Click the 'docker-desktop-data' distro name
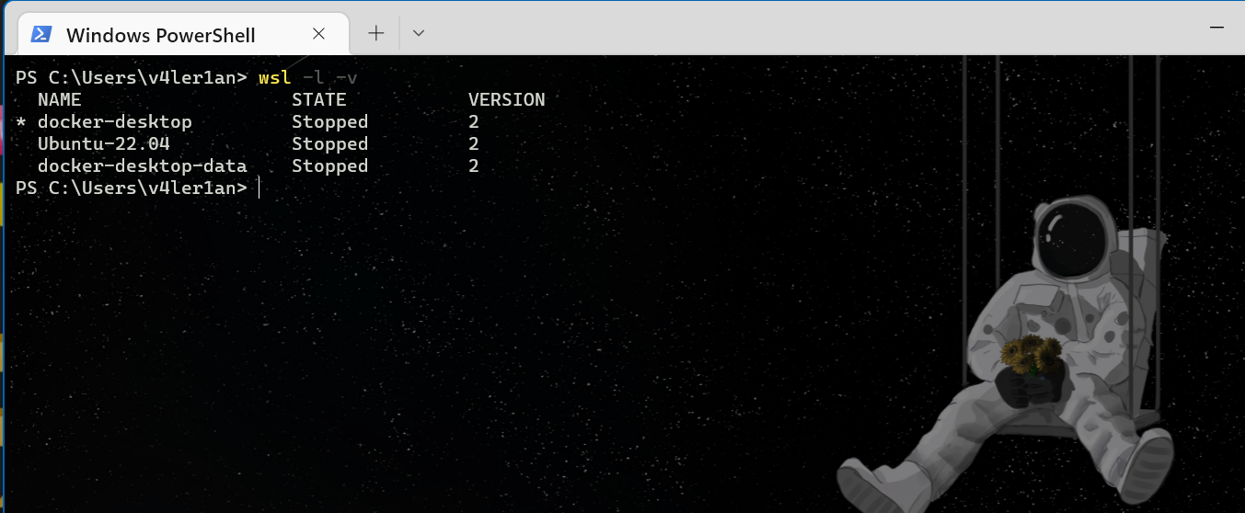This screenshot has width=1245, height=513. coord(143,165)
